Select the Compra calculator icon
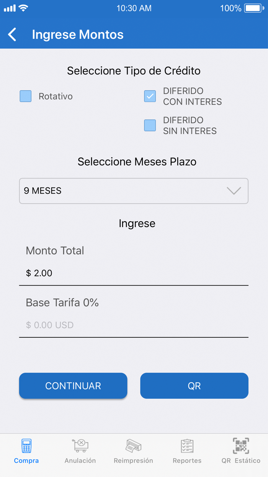Image resolution: width=268 pixels, height=477 pixels. tap(26, 446)
